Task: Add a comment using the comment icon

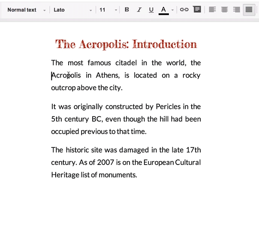Action: tap(197, 9)
